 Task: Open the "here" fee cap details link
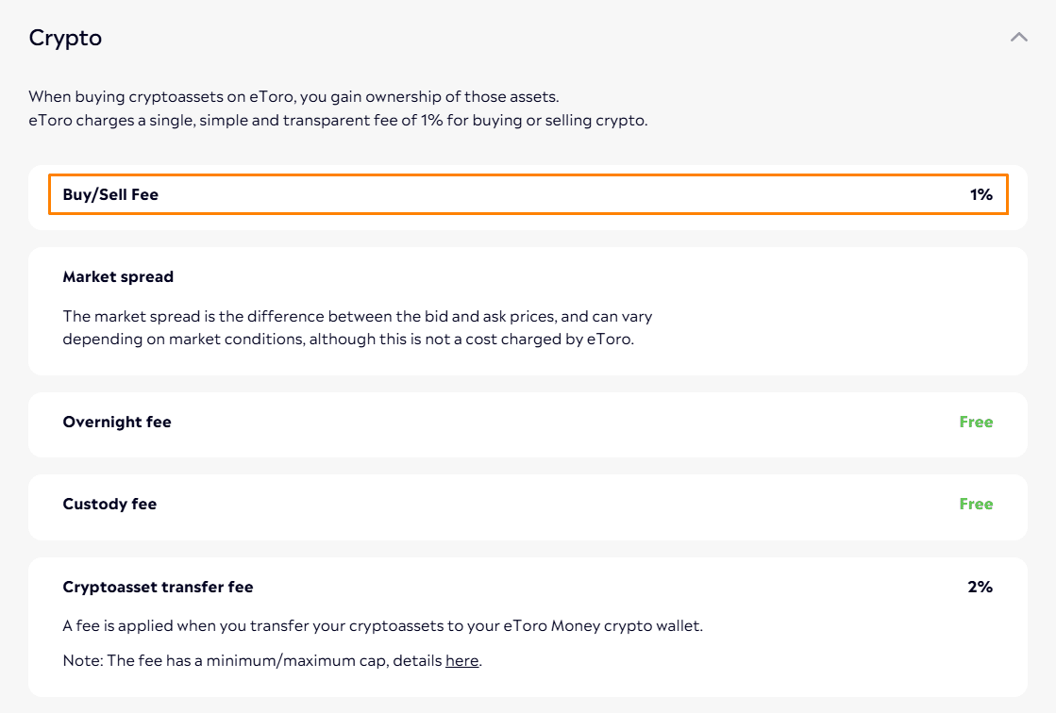[462, 660]
